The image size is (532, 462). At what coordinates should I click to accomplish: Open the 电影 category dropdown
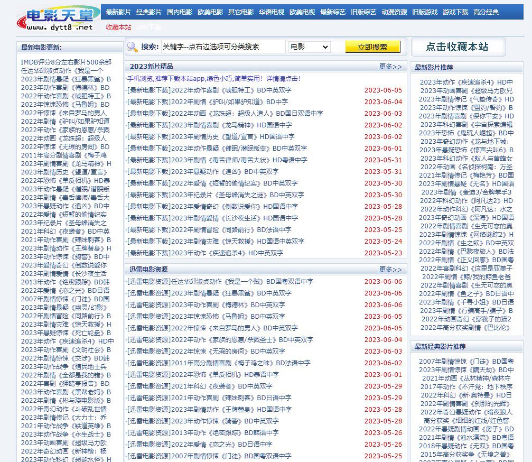click(x=309, y=47)
